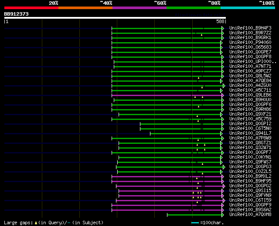Click the UniRef100_UPI000.. label
This screenshot has width=279, height=226.
click(x=253, y=62)
